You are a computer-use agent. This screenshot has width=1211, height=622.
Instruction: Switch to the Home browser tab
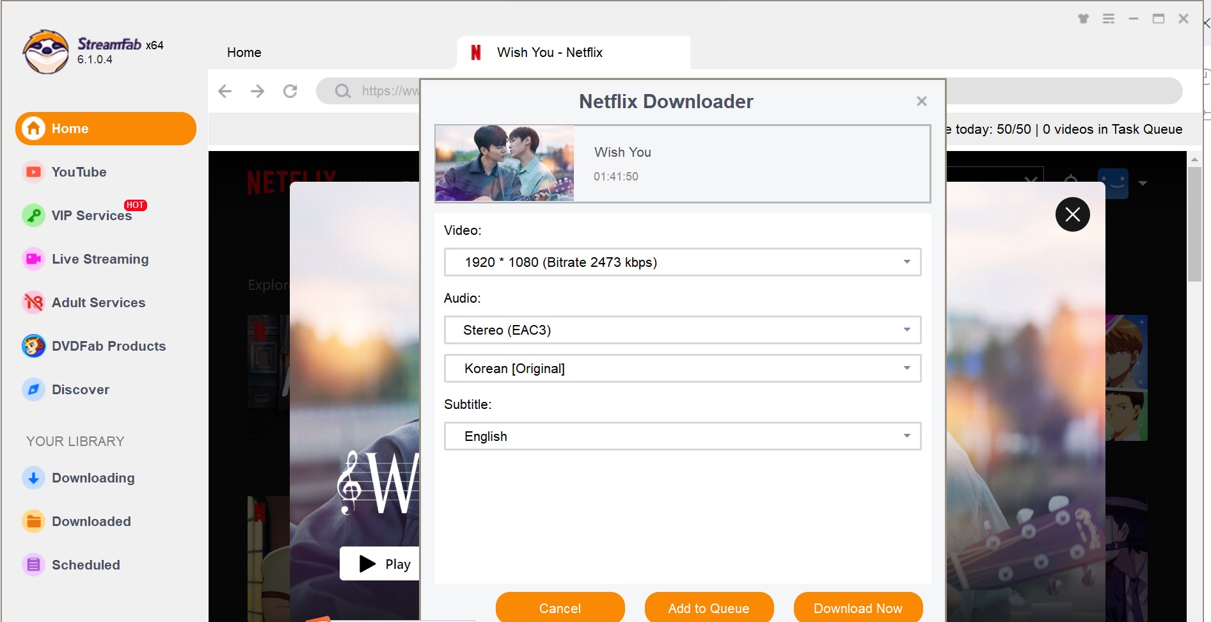point(244,52)
